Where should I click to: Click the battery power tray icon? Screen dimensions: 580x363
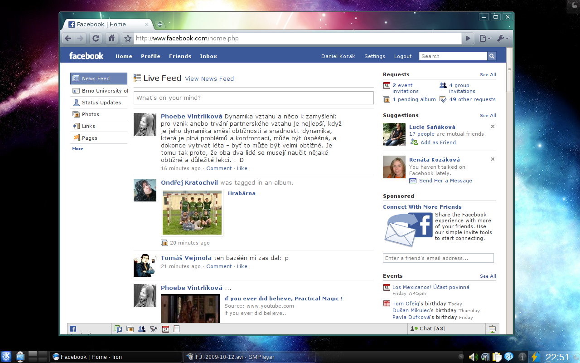click(535, 357)
